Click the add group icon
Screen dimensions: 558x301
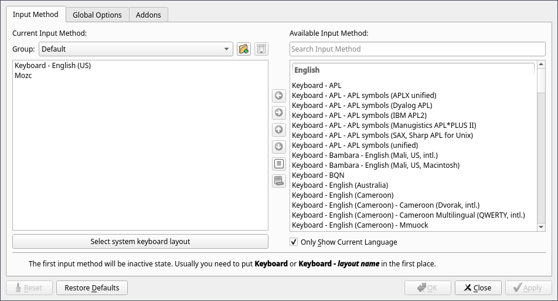coord(244,49)
